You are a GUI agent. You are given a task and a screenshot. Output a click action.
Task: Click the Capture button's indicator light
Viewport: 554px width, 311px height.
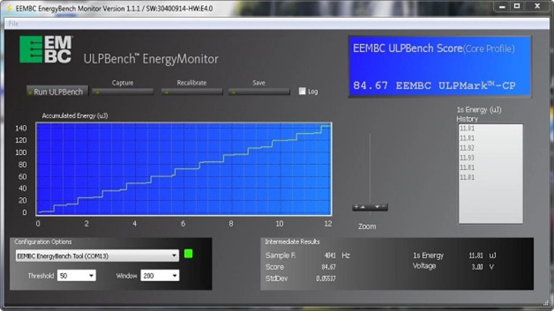pyautogui.click(x=97, y=92)
